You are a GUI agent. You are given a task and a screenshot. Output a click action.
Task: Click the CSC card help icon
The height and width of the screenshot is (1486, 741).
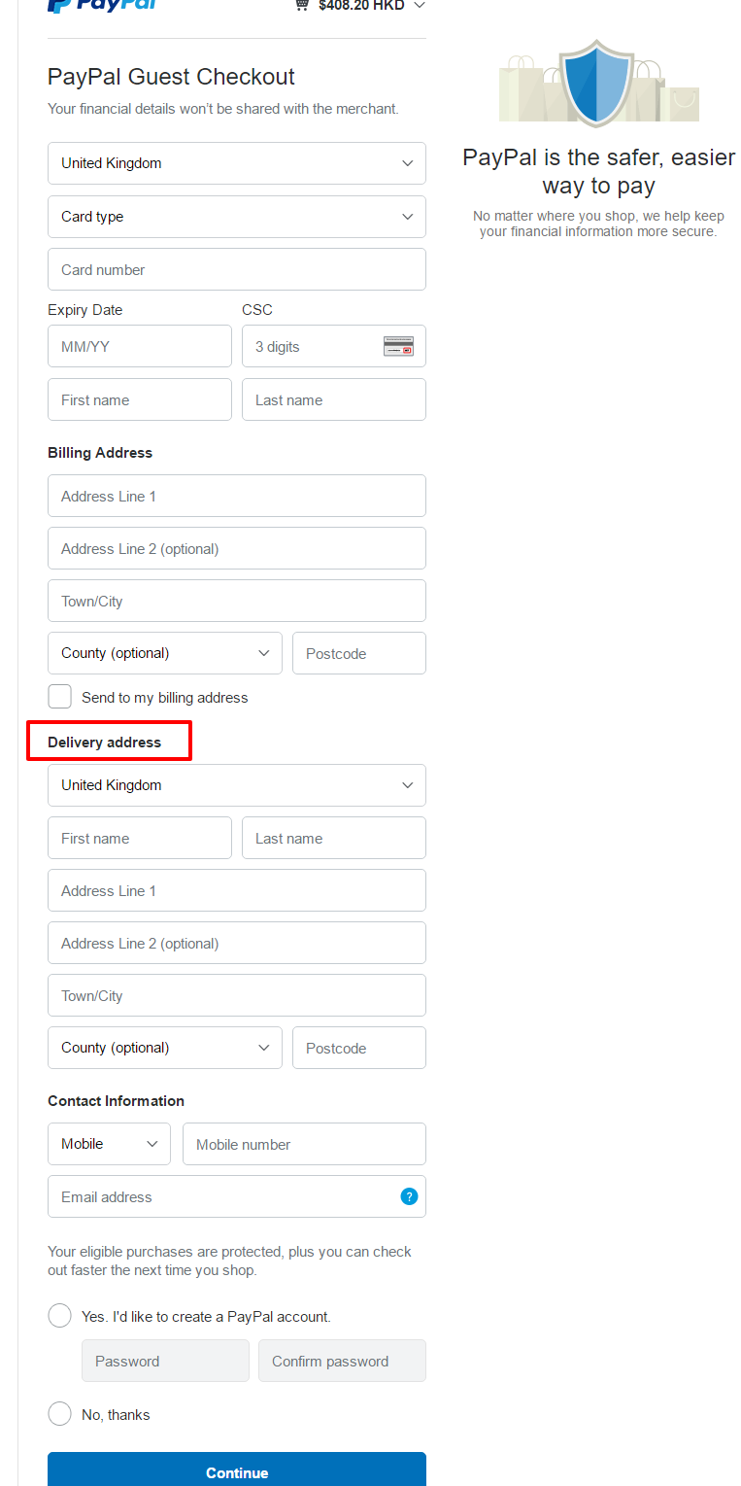[x=398, y=346]
